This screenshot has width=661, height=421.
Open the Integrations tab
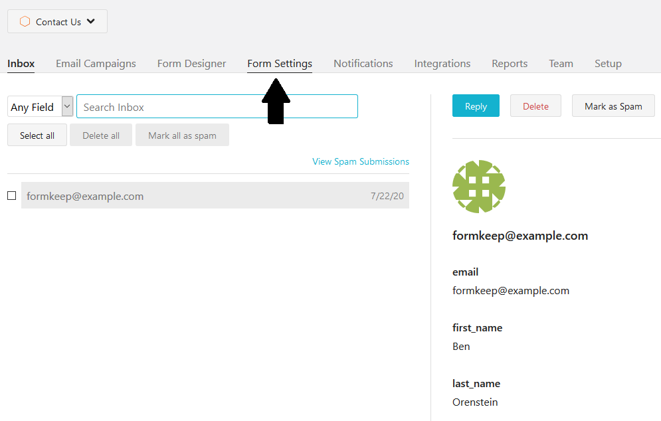[442, 64]
